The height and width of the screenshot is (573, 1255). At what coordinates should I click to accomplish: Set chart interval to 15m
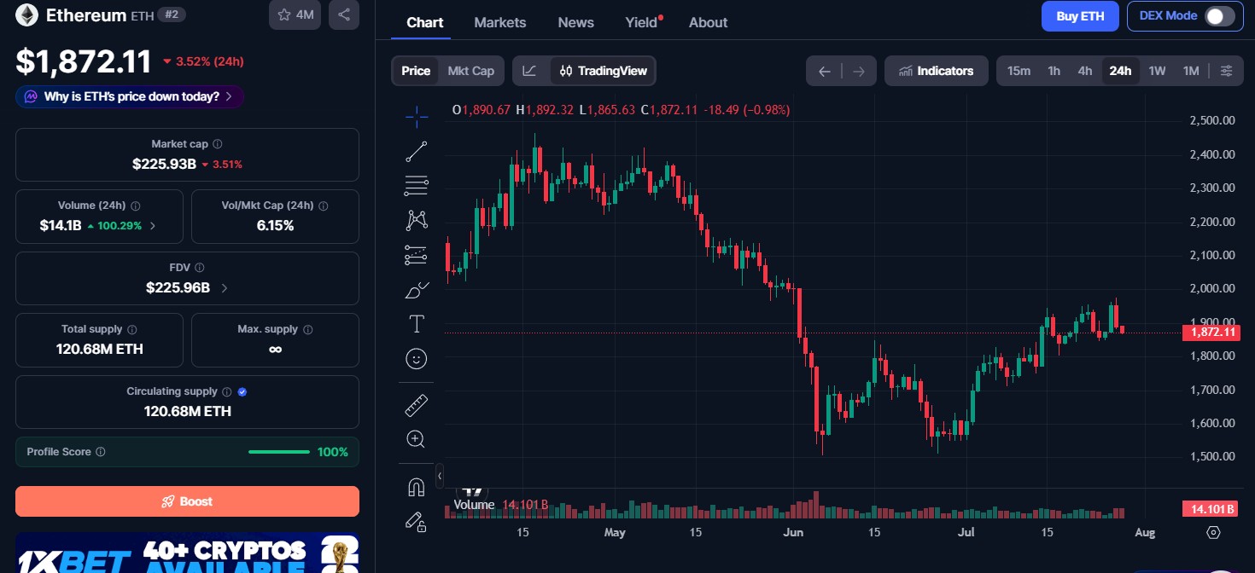pyautogui.click(x=1019, y=71)
